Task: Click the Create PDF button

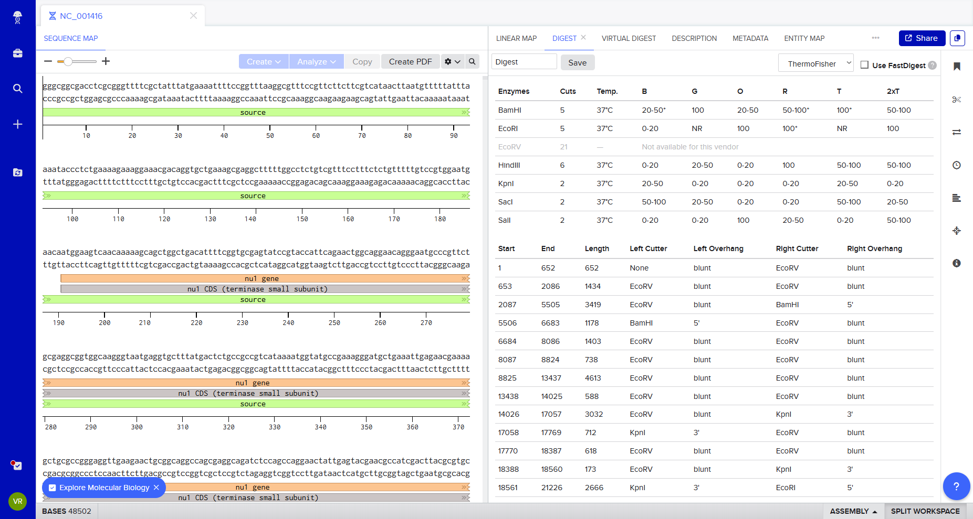Action: coord(410,61)
